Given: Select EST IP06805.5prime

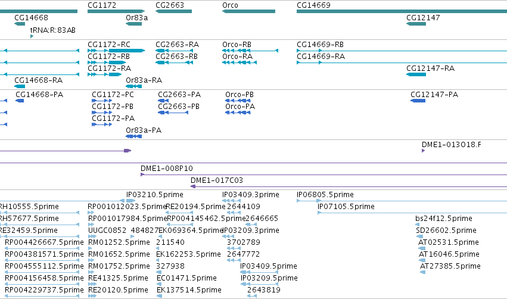Looking at the screenshot, I should click(325, 195).
